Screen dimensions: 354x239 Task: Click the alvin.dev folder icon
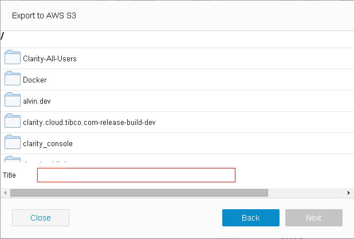click(13, 100)
